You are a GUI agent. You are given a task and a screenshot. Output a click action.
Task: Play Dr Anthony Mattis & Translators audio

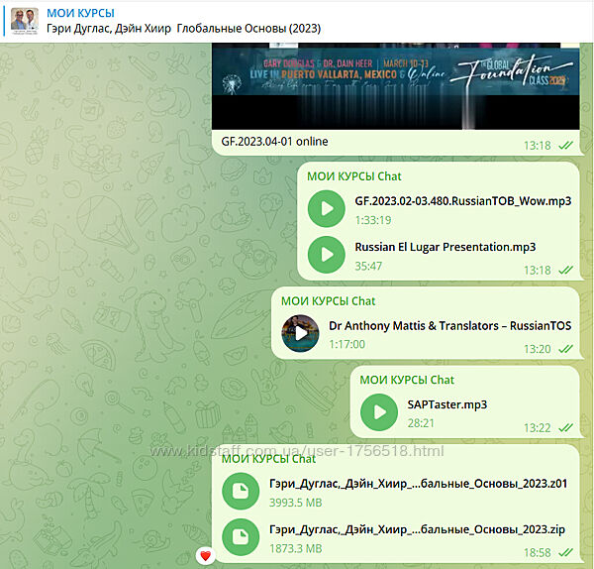point(301,334)
